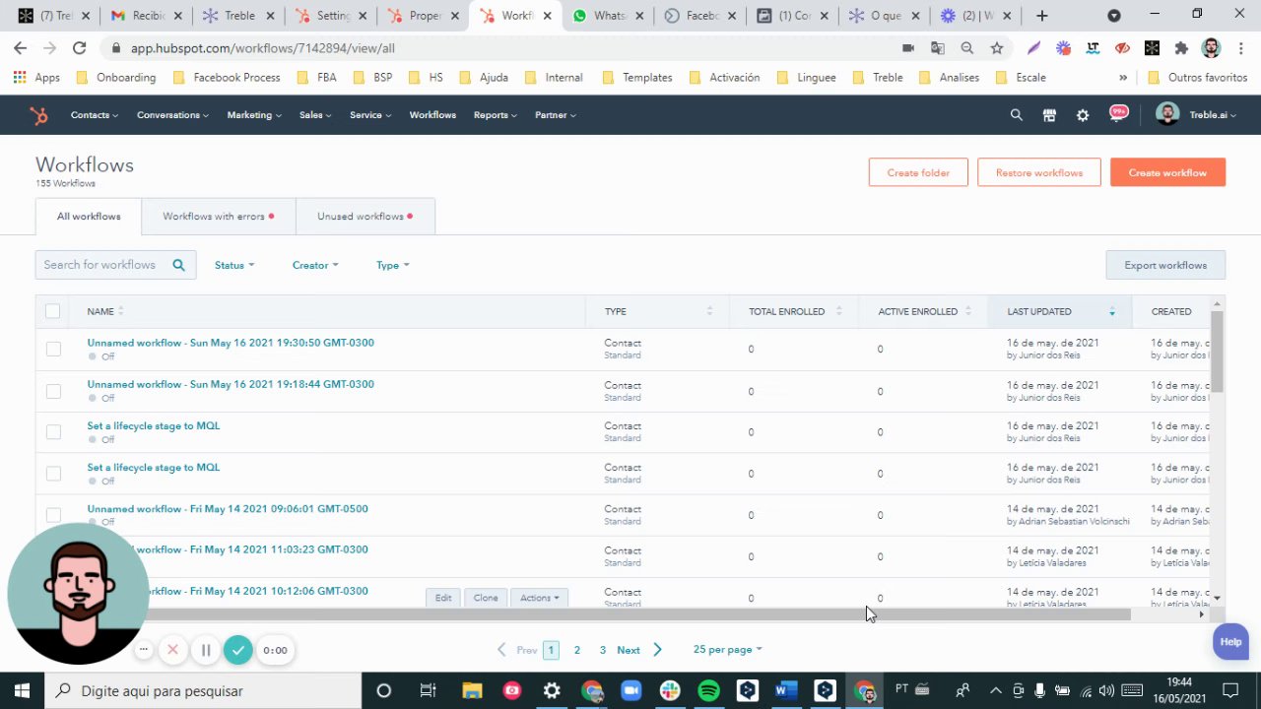Pause the screen recording
1261x709 pixels.
coord(206,650)
